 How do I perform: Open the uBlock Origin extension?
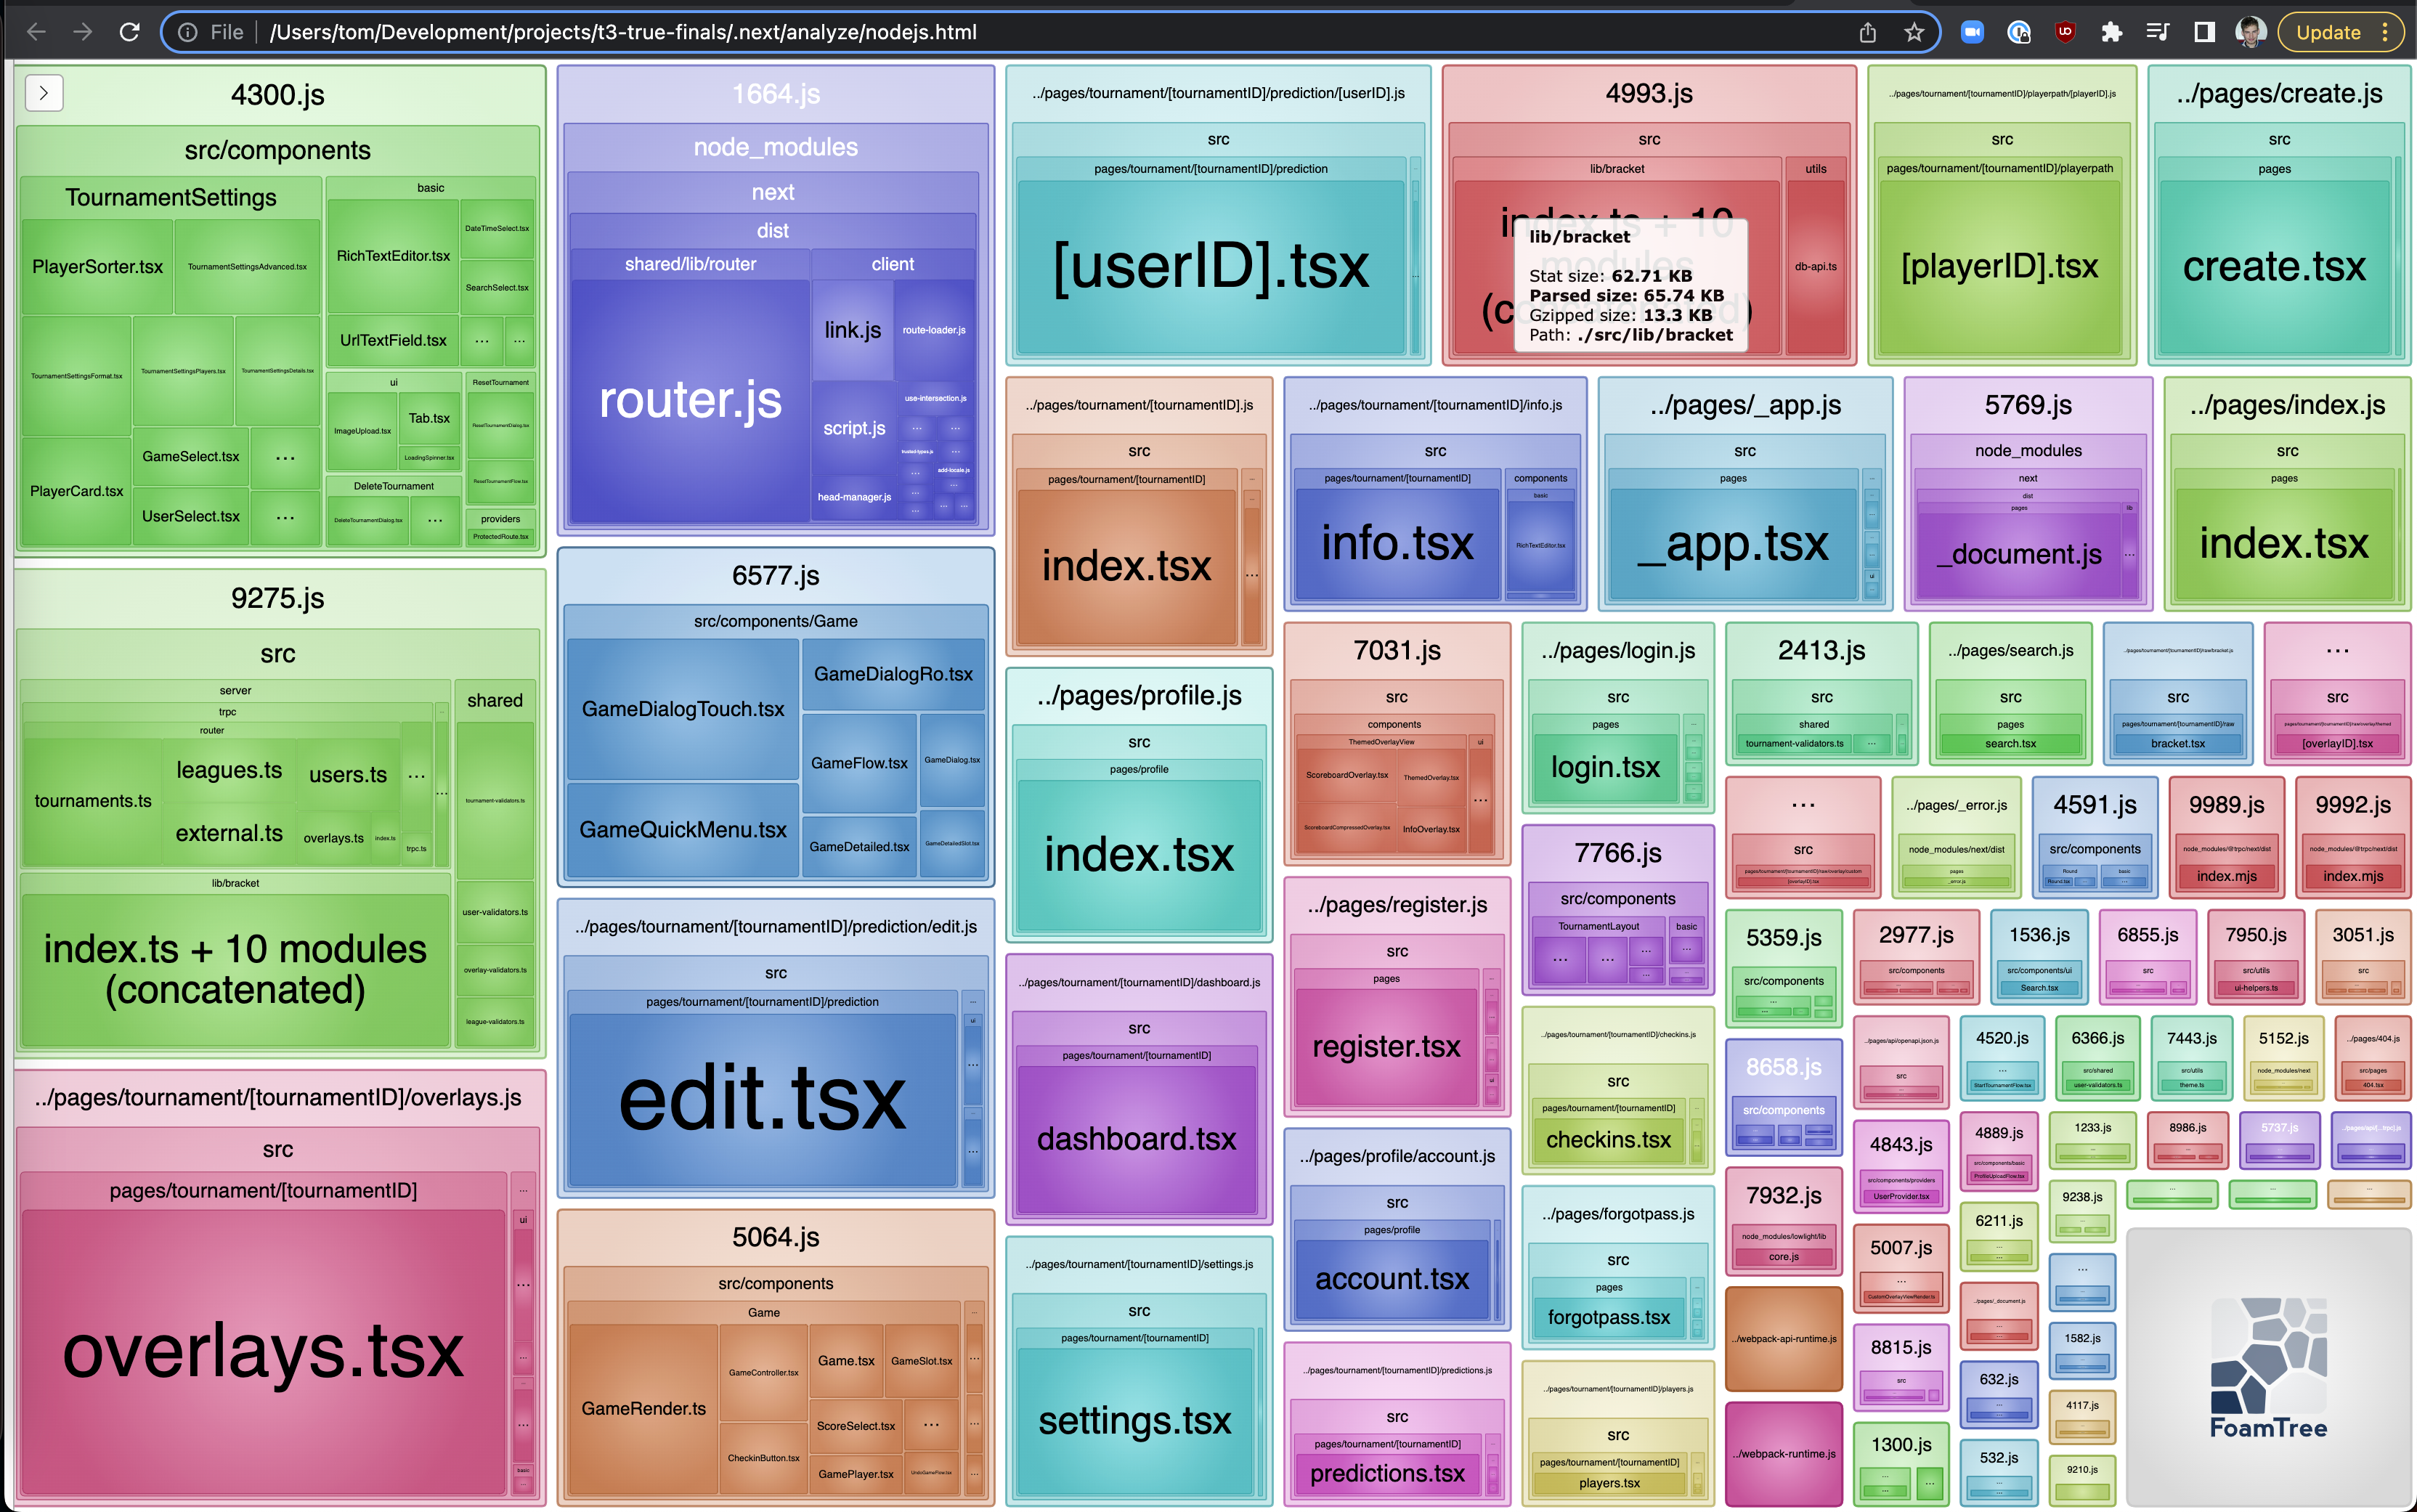[2064, 32]
